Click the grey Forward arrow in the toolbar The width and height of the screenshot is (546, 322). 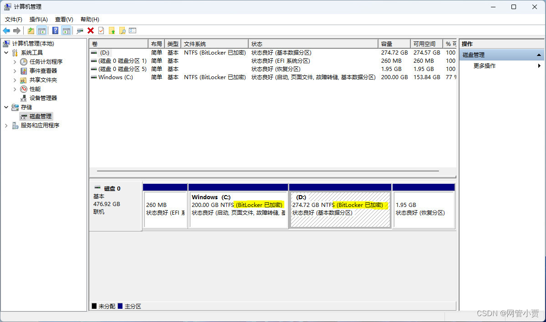click(17, 30)
